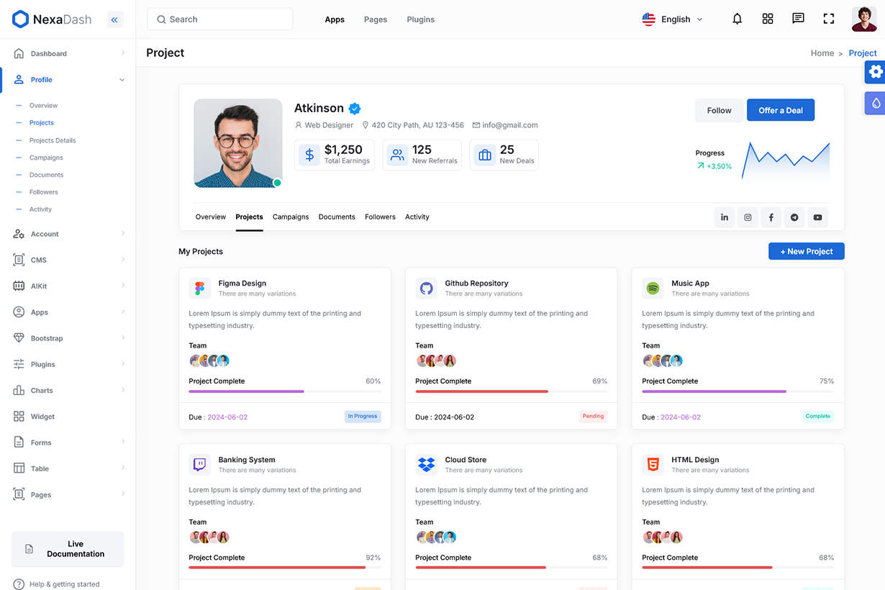Viewport: 885px width, 590px height.
Task: Click the Instagram social icon
Action: (748, 217)
